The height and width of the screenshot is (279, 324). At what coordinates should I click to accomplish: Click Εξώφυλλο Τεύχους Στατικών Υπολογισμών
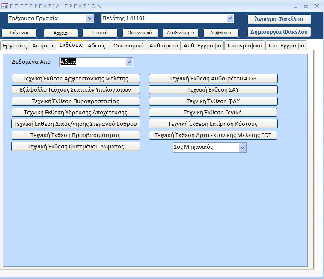(x=75, y=90)
